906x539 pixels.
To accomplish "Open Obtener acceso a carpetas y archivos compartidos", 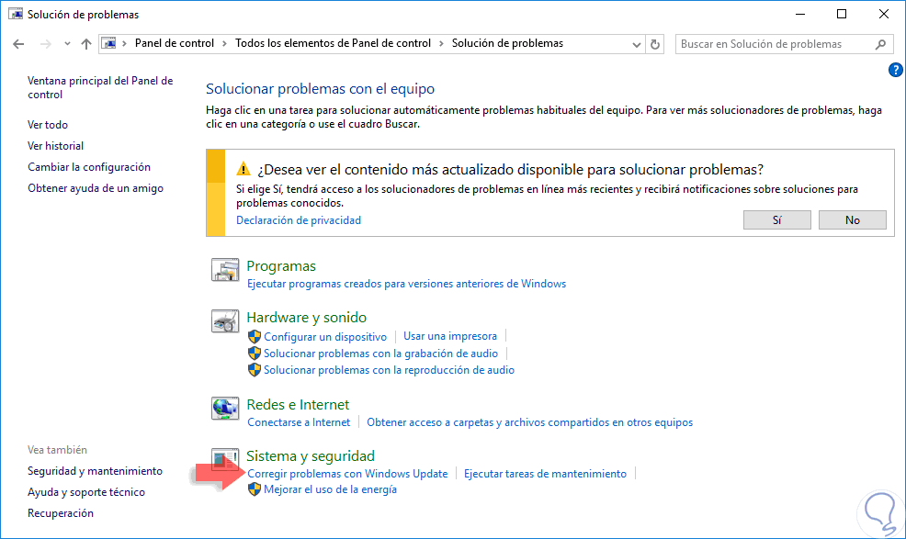I will click(530, 422).
